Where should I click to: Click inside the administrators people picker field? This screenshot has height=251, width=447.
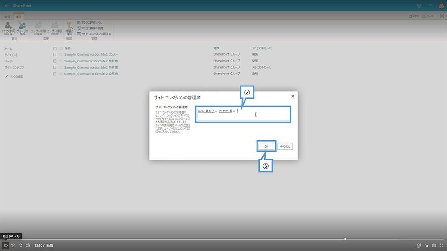tap(243, 114)
